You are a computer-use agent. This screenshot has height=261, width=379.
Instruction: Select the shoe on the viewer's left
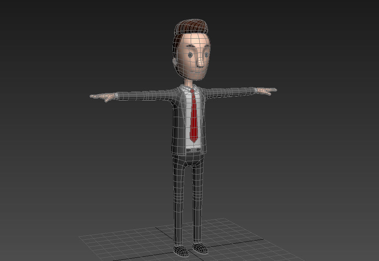[x=181, y=251]
